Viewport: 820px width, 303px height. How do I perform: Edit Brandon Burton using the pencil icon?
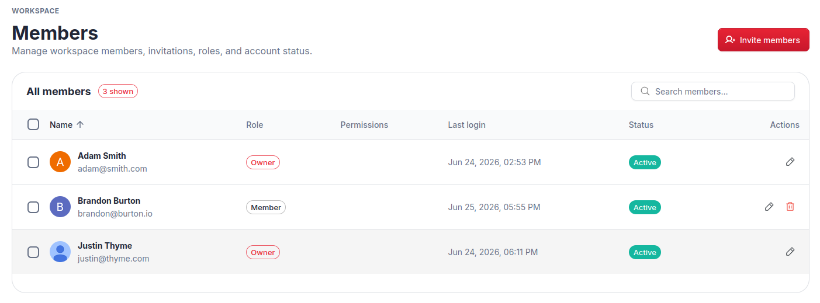(x=769, y=207)
